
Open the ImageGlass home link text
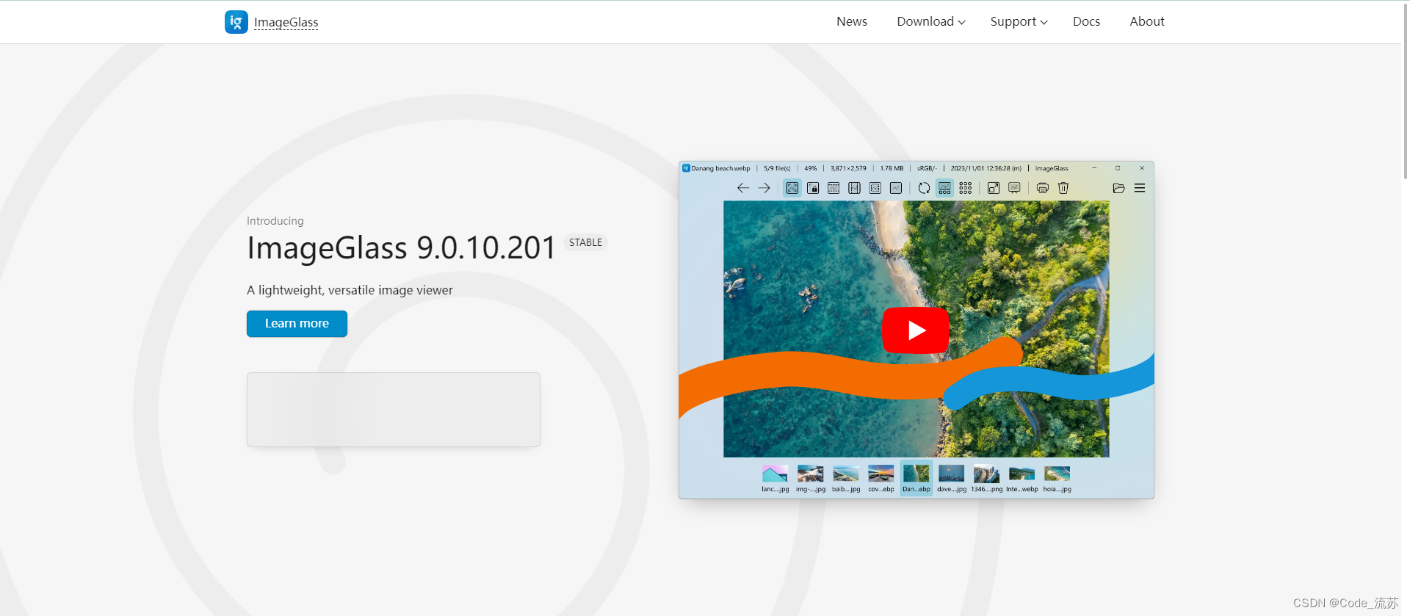(x=286, y=23)
